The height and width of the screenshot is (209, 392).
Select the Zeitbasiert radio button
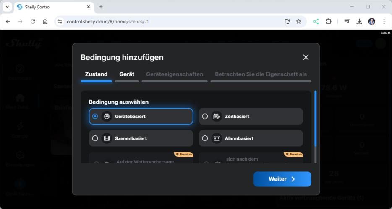[x=205, y=116]
